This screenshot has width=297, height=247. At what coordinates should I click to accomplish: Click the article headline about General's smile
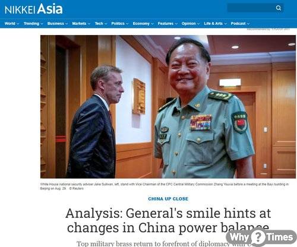[x=168, y=220]
